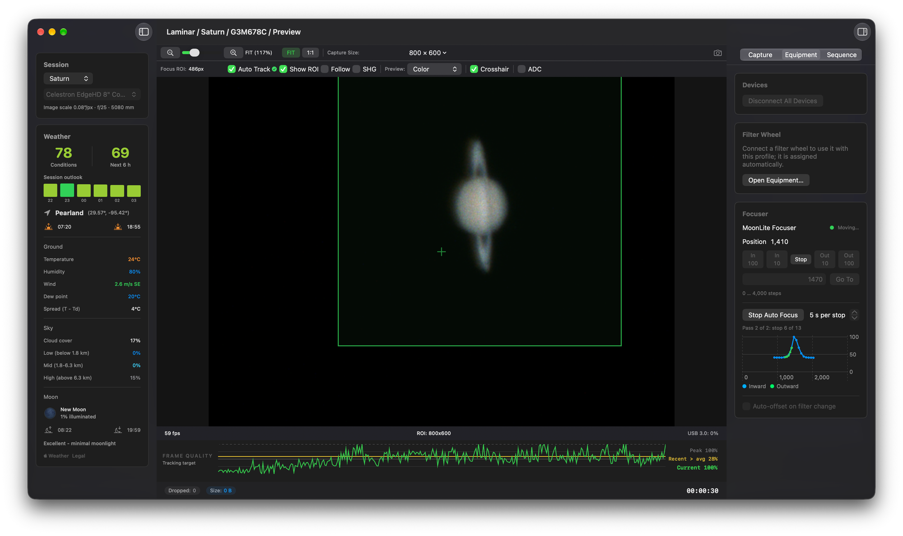
Task: Click the Out 10 focuser button
Action: tap(824, 259)
